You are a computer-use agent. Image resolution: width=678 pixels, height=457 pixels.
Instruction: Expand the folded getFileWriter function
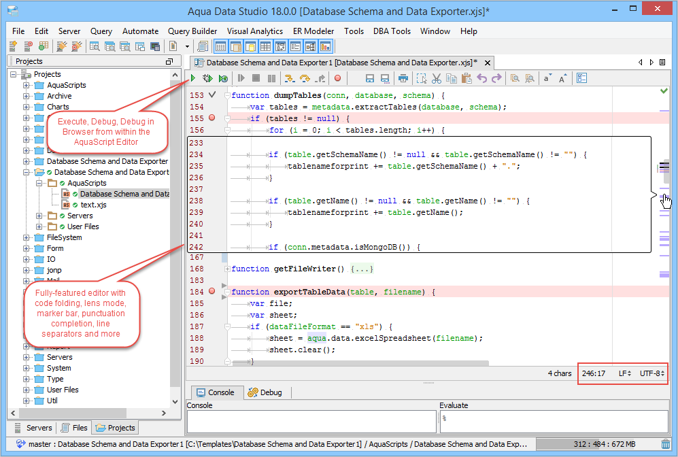coord(227,269)
